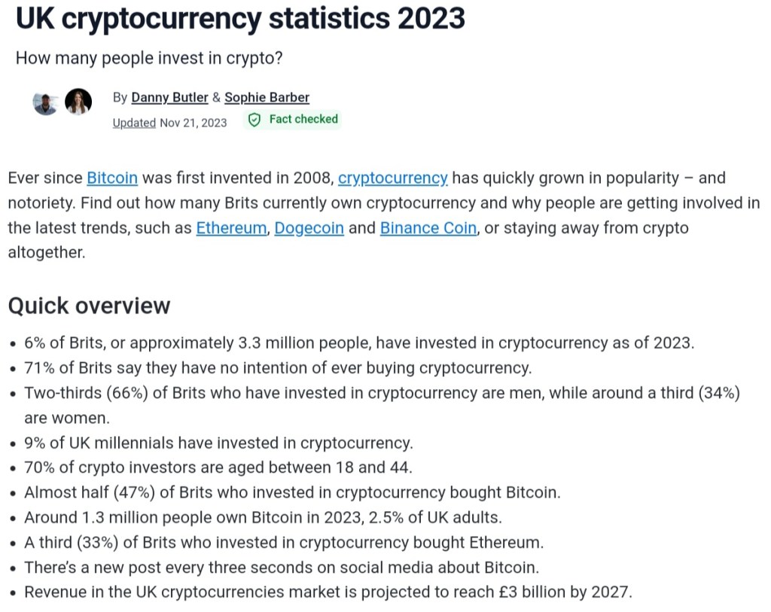Click the date "Nov 21, 2023"
The height and width of the screenshot is (612, 771).
(193, 123)
